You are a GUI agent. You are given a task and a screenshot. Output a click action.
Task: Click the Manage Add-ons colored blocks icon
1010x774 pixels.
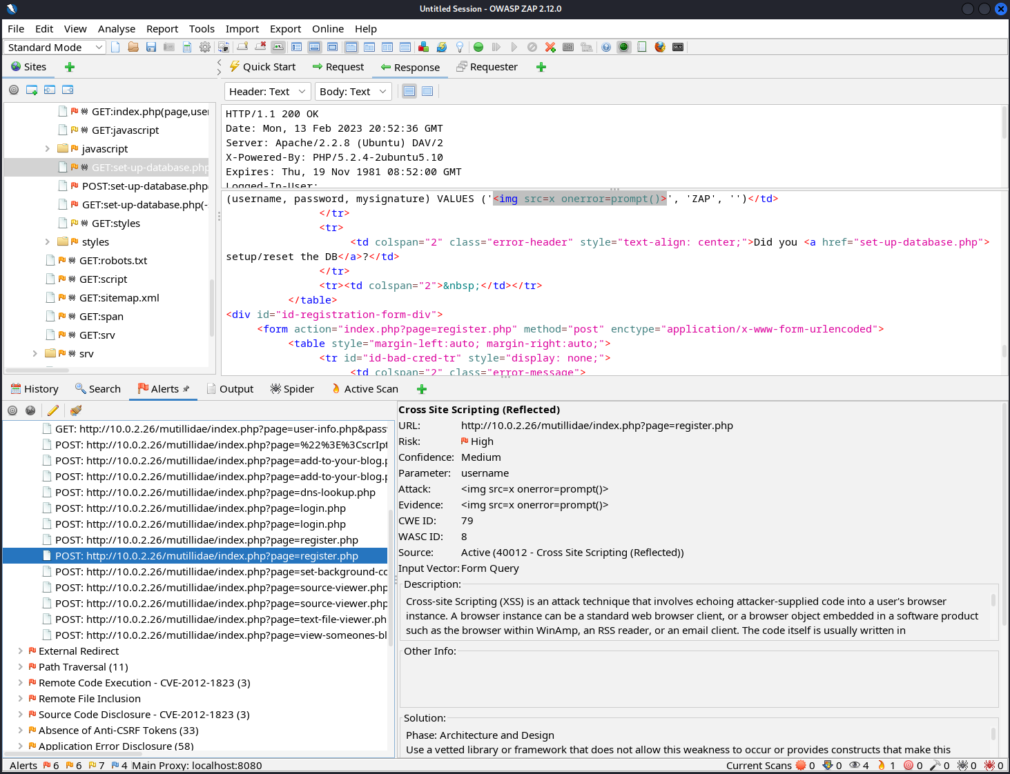click(x=424, y=47)
